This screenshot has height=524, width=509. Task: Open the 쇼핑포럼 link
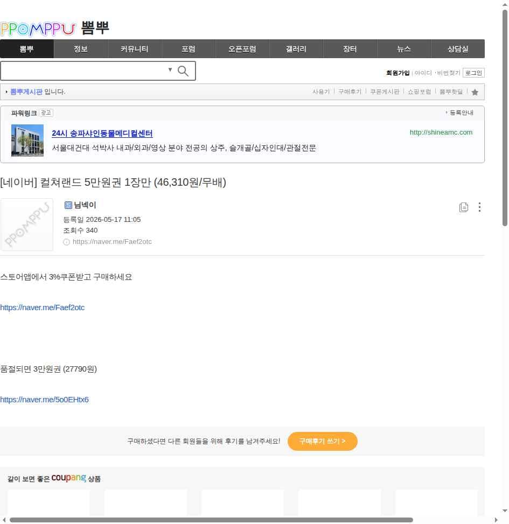click(x=419, y=92)
